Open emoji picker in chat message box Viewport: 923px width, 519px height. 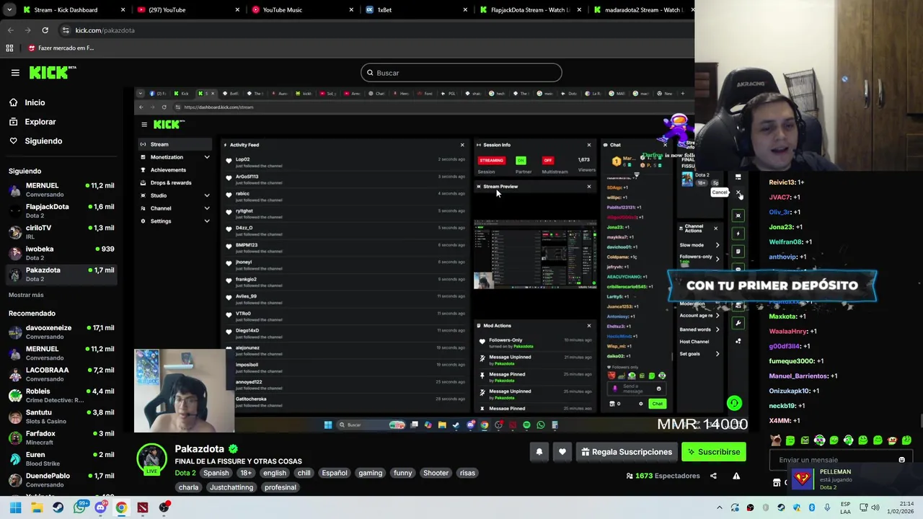tap(901, 460)
